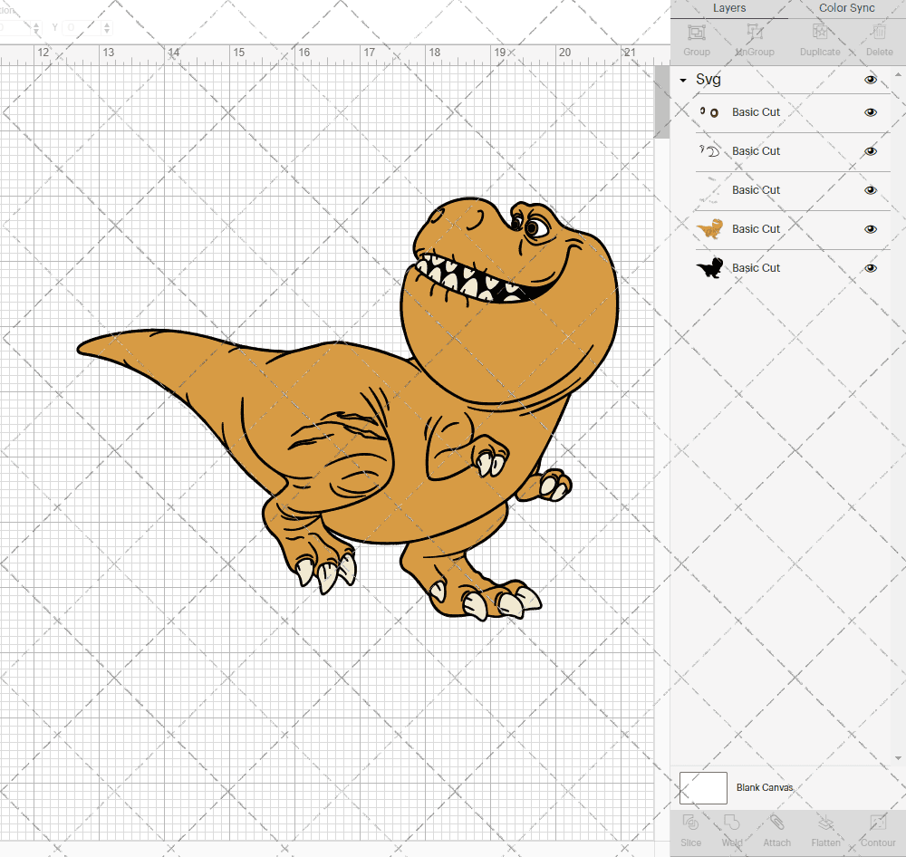
Task: Click the Blank Canvas white swatch
Action: (x=703, y=787)
